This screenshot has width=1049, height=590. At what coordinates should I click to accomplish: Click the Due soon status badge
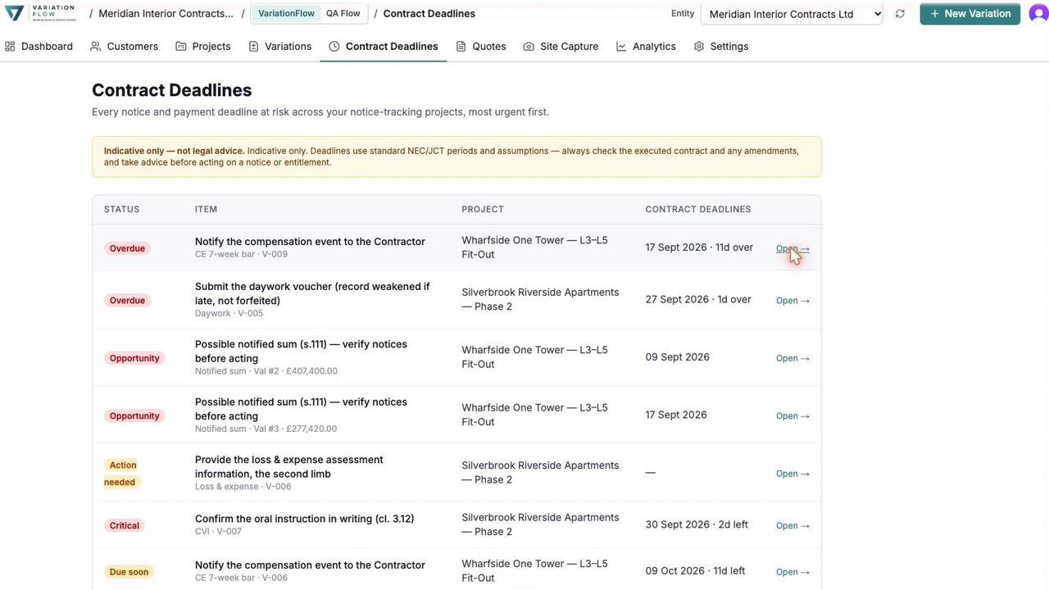[129, 572]
